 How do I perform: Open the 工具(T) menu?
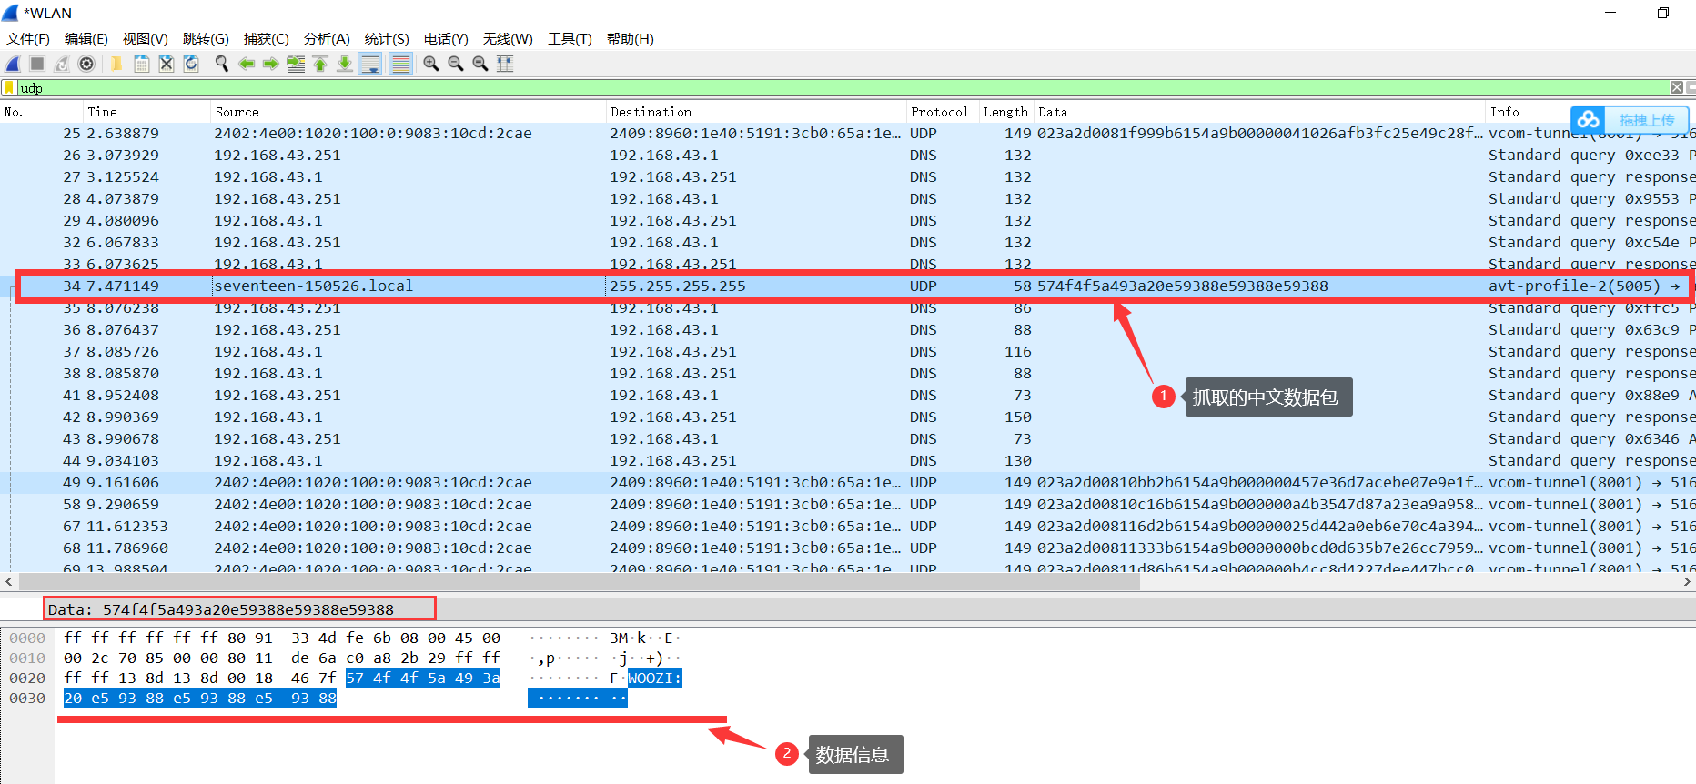[x=570, y=39]
